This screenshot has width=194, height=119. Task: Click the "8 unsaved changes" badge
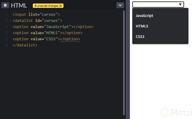click(46, 6)
